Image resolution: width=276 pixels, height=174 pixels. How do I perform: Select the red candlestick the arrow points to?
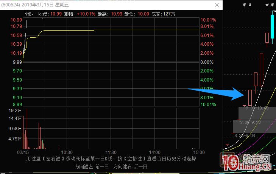pyautogui.click(x=250, y=97)
